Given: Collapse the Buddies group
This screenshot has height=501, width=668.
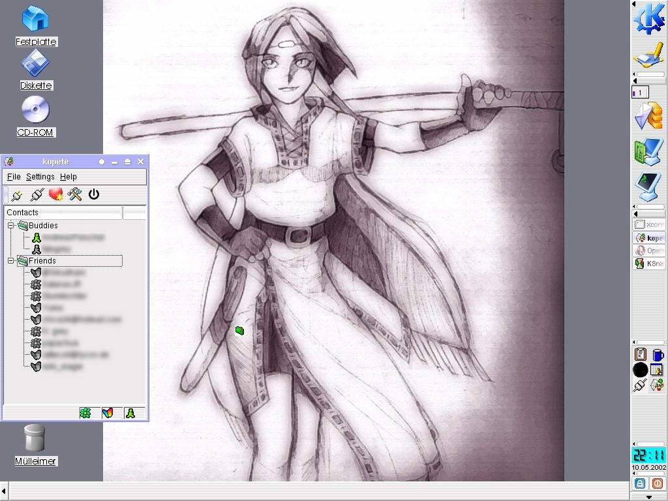Looking at the screenshot, I should pos(11,226).
